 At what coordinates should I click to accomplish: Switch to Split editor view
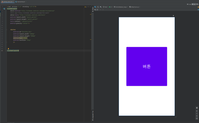[x=194, y=4]
